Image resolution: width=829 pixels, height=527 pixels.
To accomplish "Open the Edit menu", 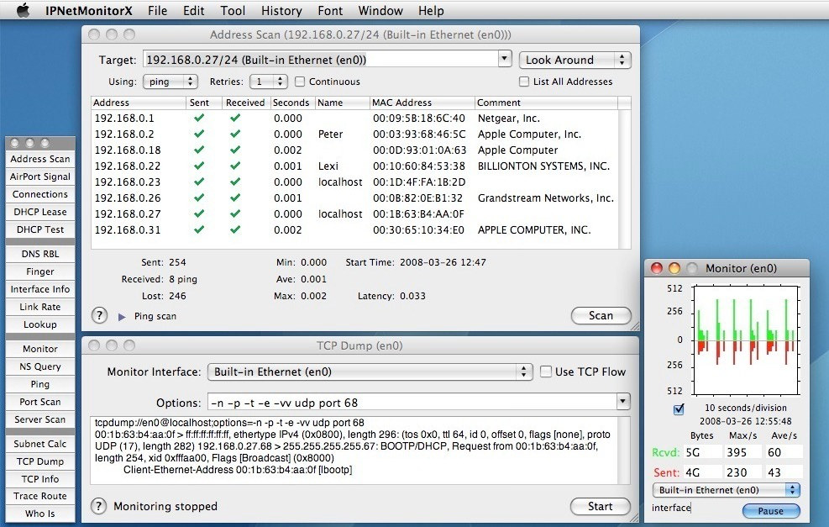I will coord(193,11).
